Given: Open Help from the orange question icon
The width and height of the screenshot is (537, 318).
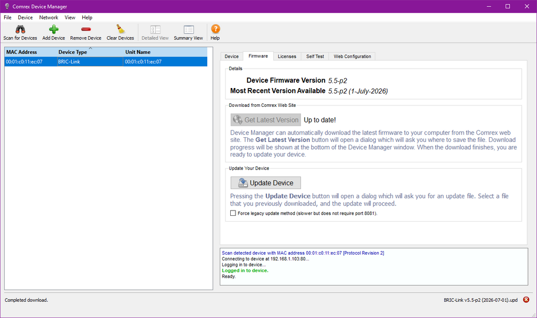Looking at the screenshot, I should point(216,29).
